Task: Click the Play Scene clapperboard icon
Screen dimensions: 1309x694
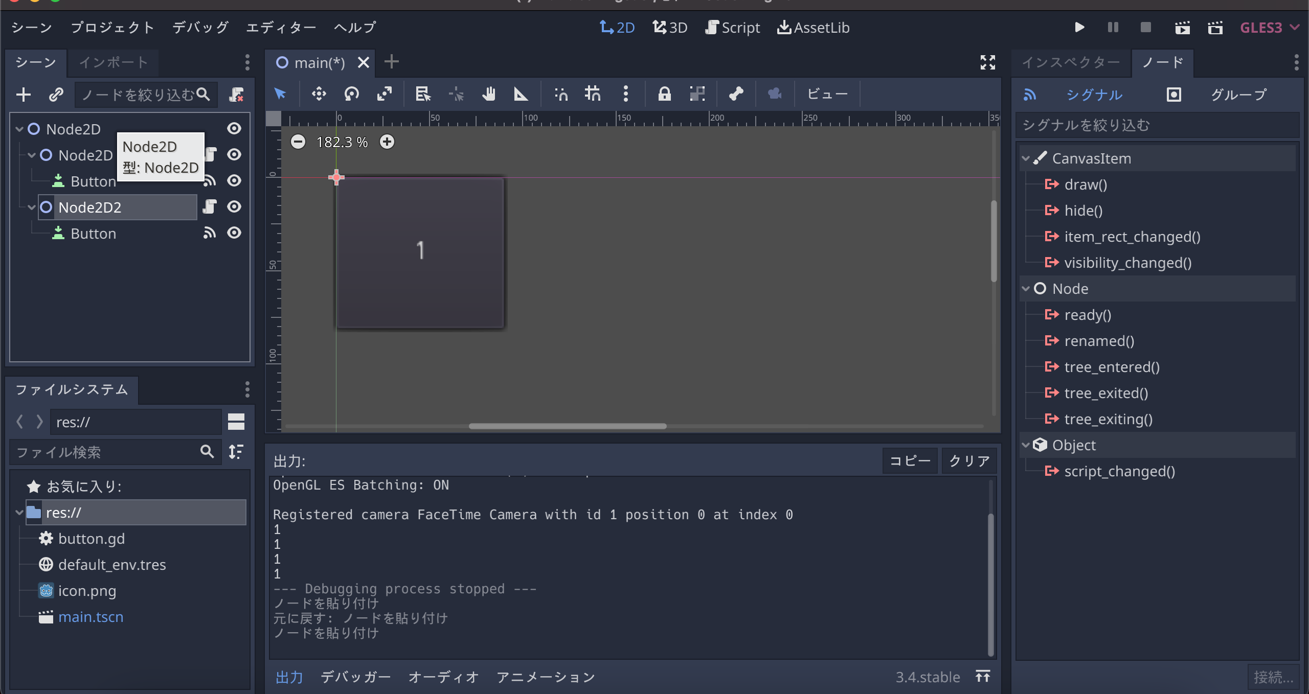Action: coord(1182,28)
